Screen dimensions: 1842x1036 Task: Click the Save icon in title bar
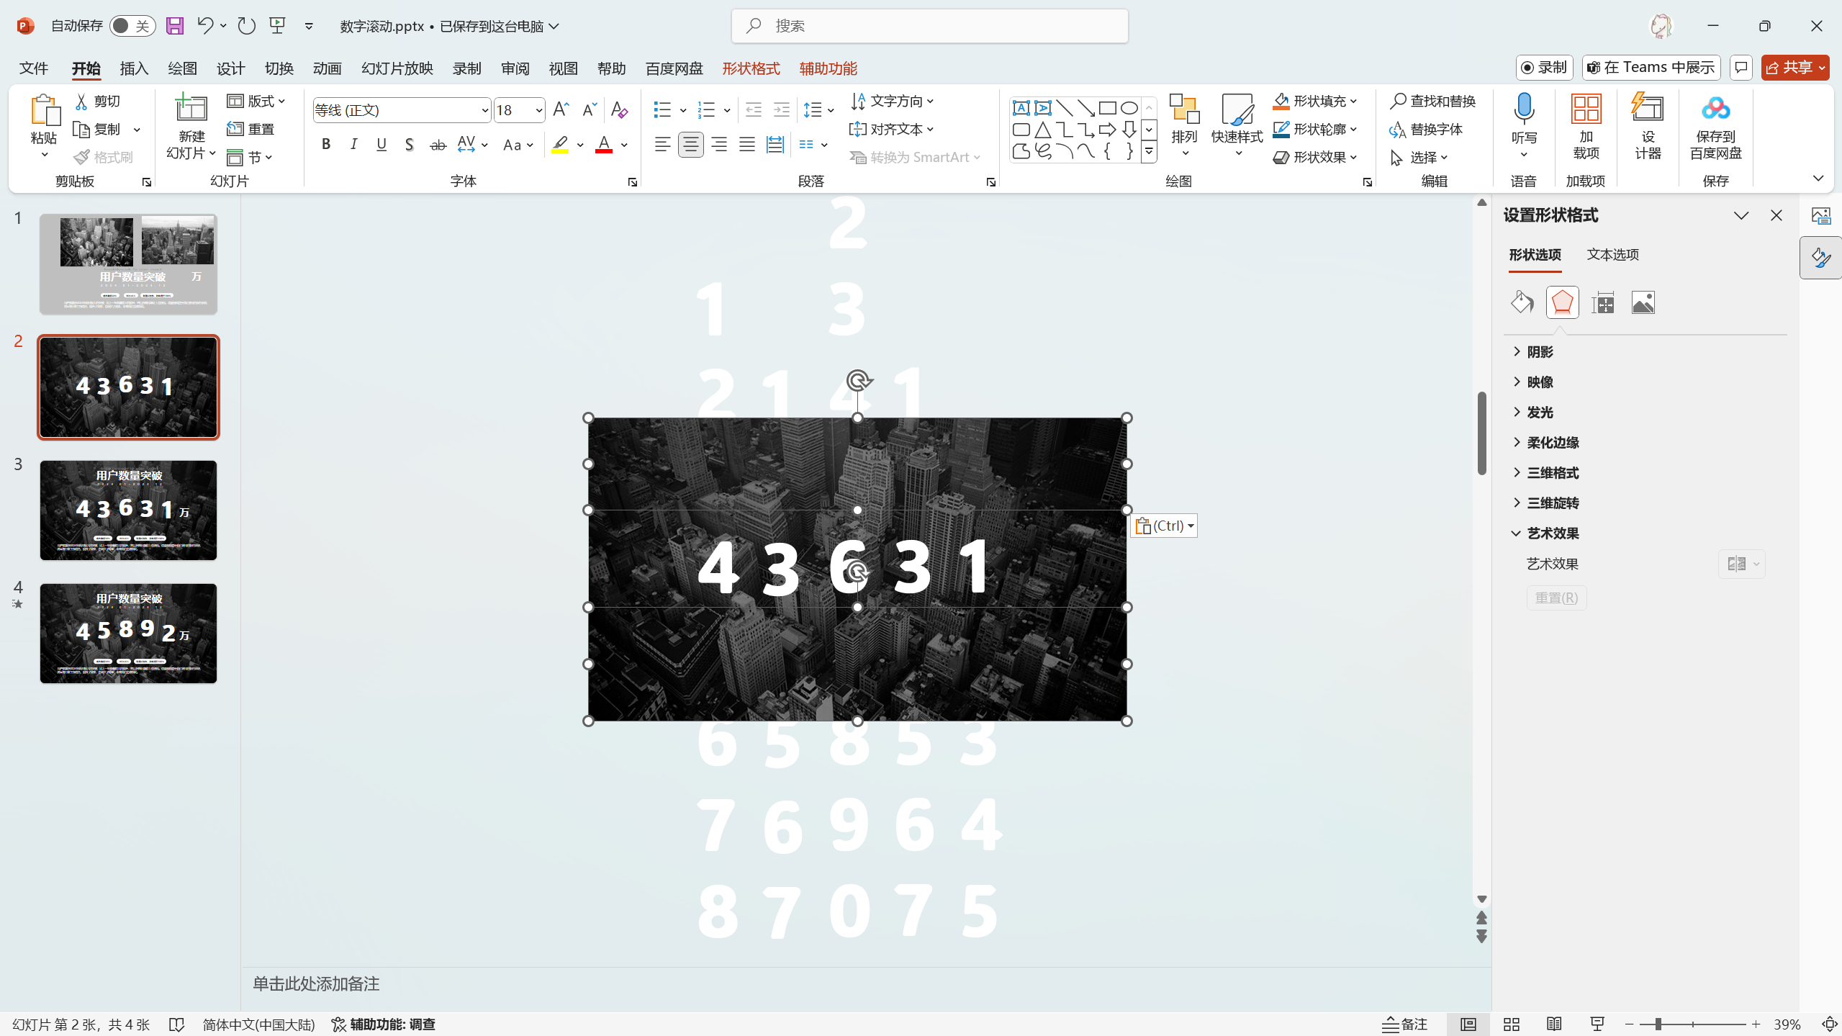(x=175, y=26)
